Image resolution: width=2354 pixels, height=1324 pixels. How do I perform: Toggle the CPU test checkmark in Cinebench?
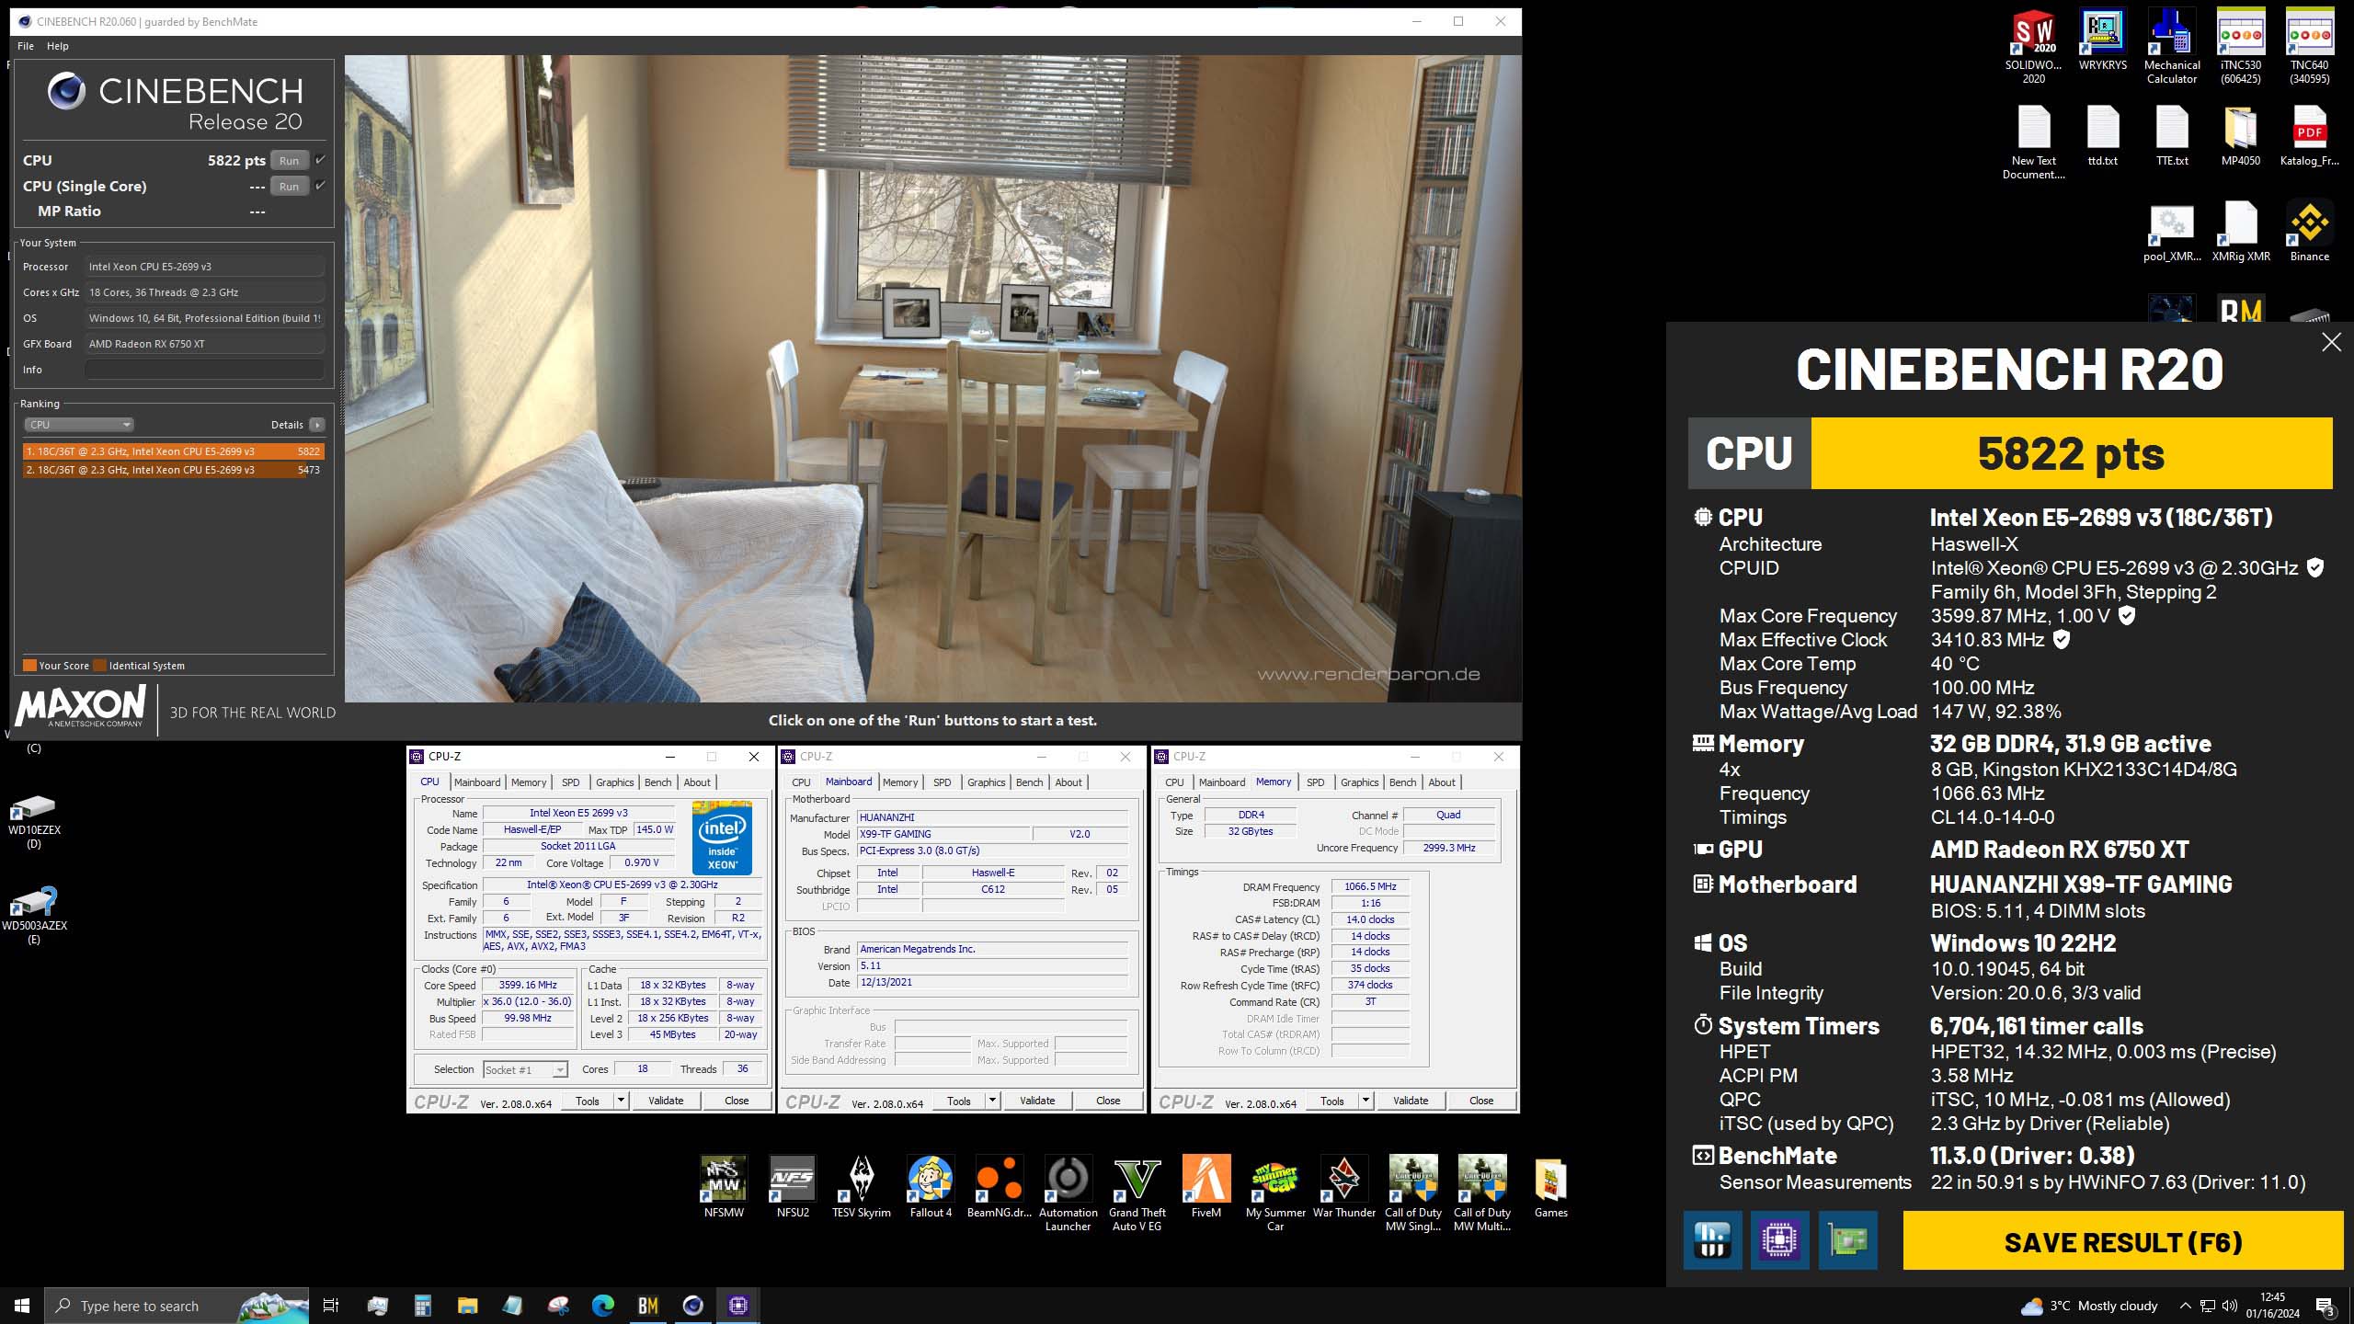(320, 160)
